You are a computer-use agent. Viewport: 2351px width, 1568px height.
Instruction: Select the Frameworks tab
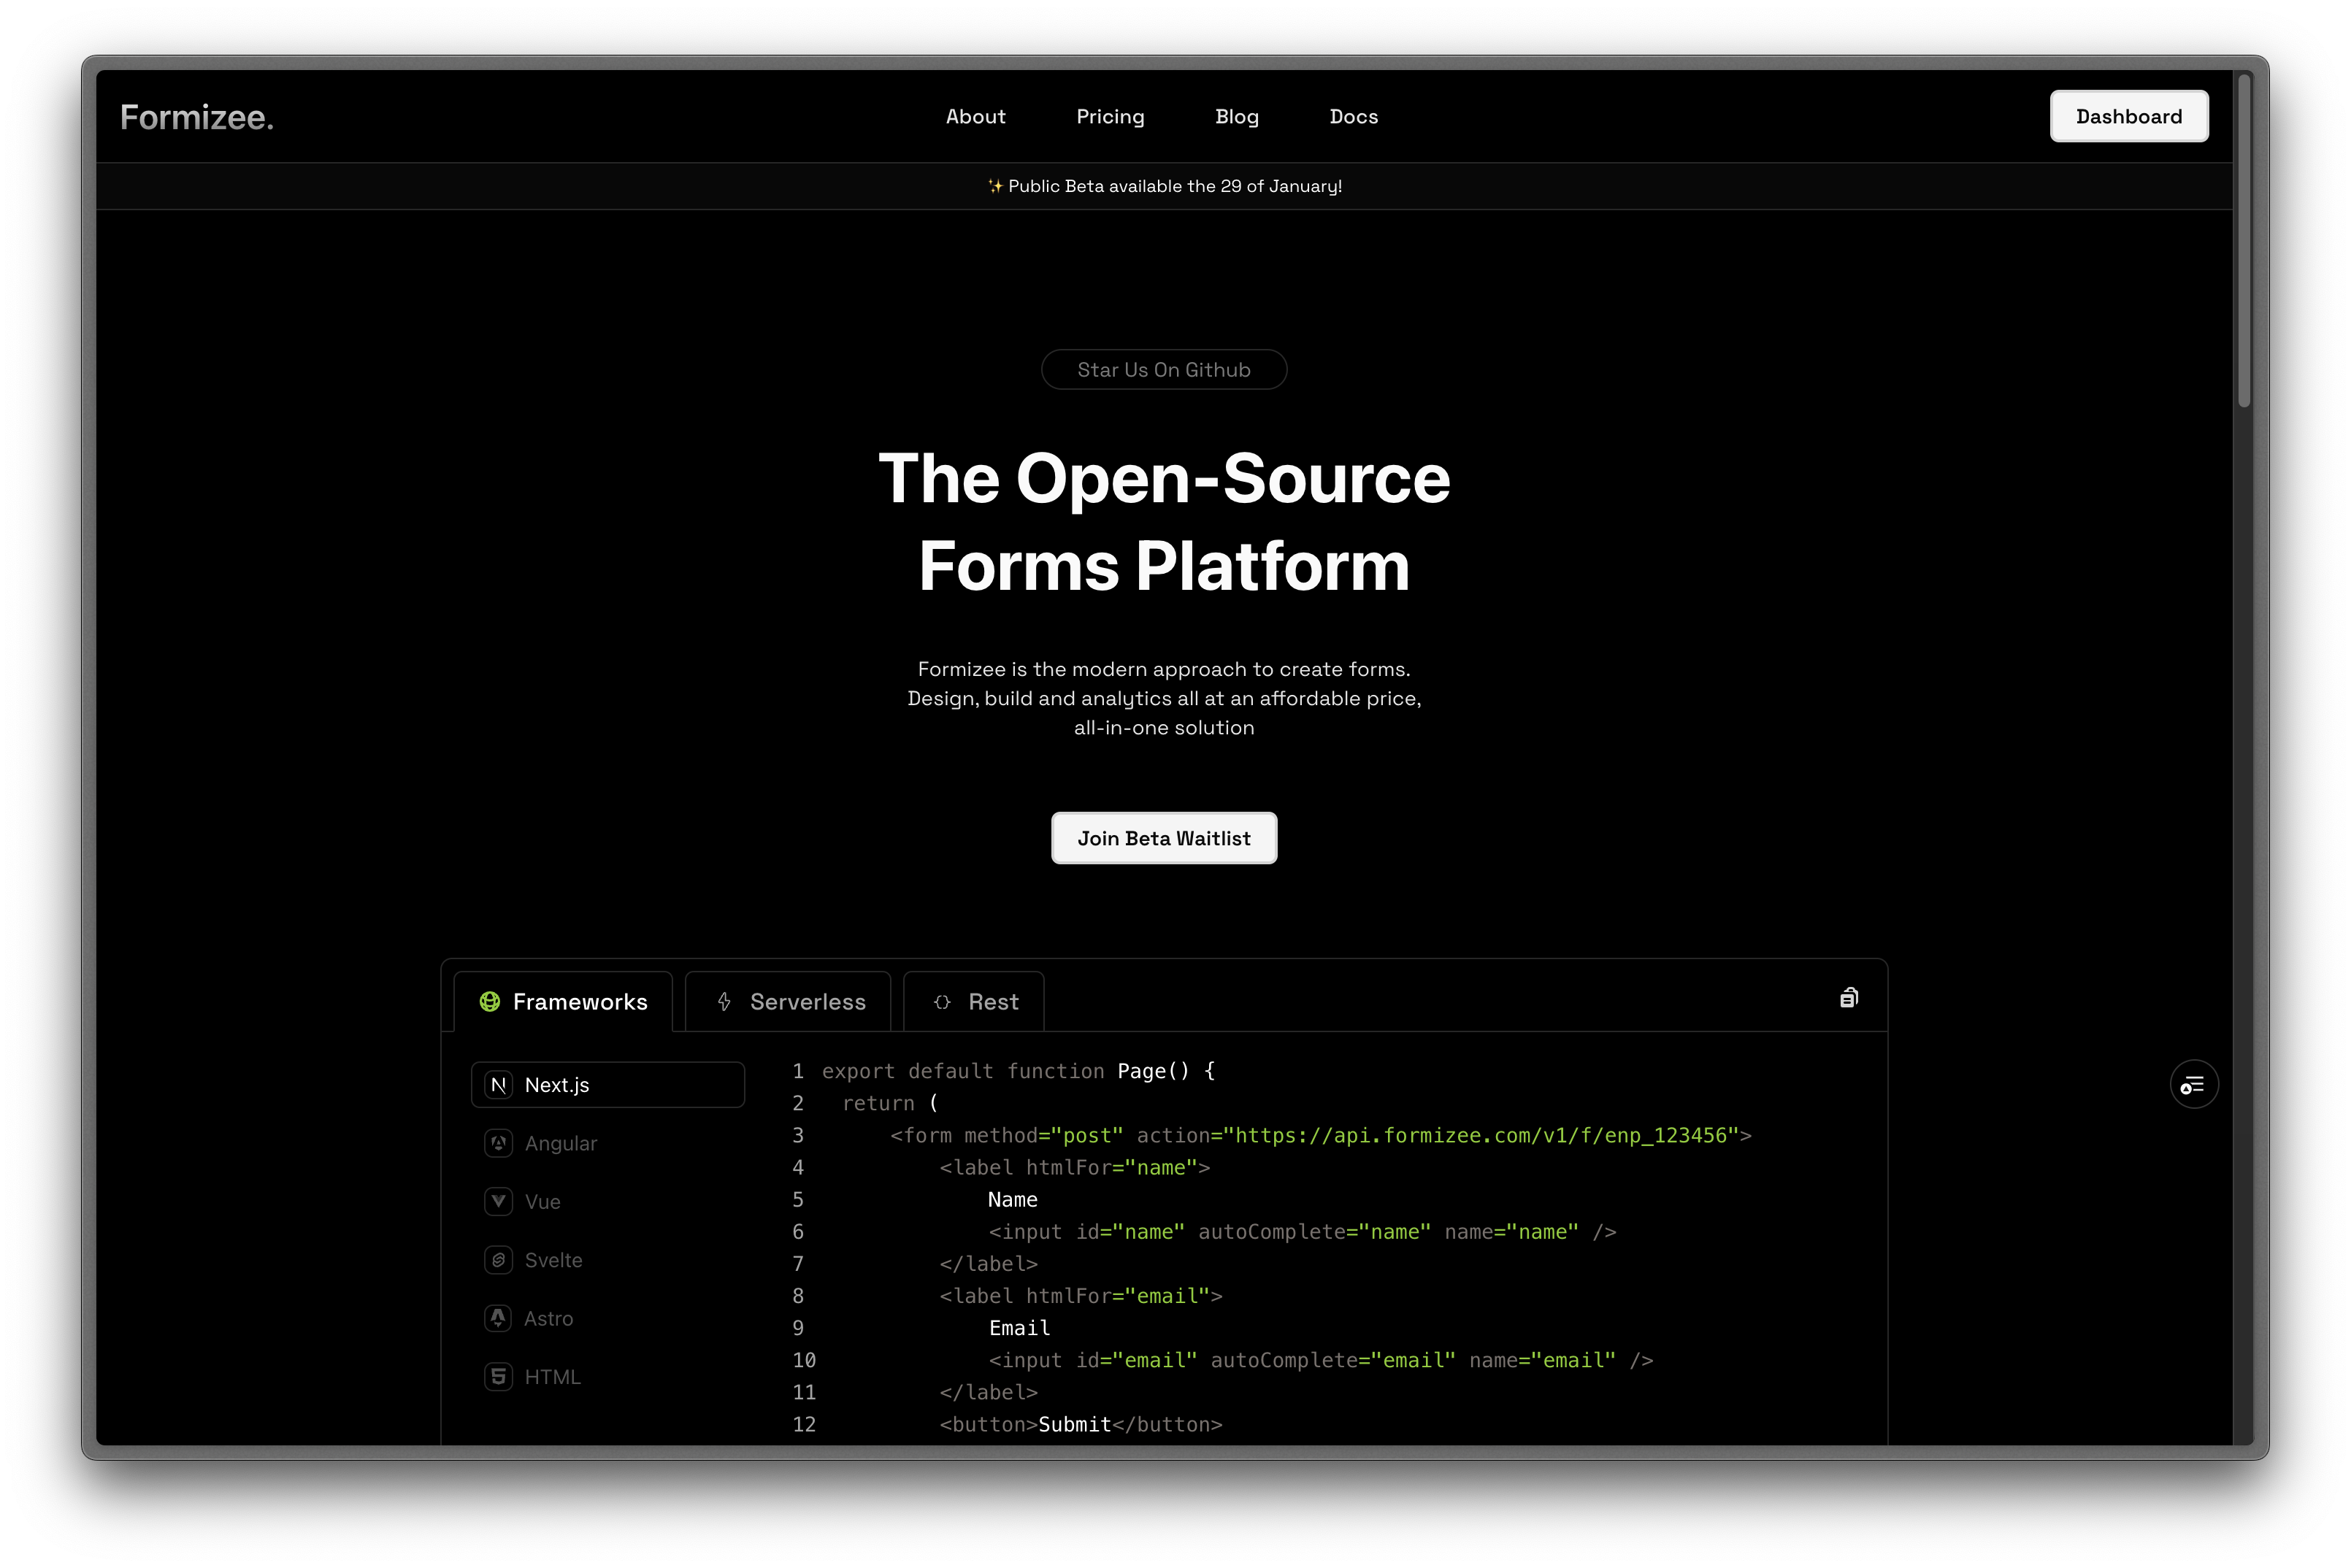coord(563,1001)
